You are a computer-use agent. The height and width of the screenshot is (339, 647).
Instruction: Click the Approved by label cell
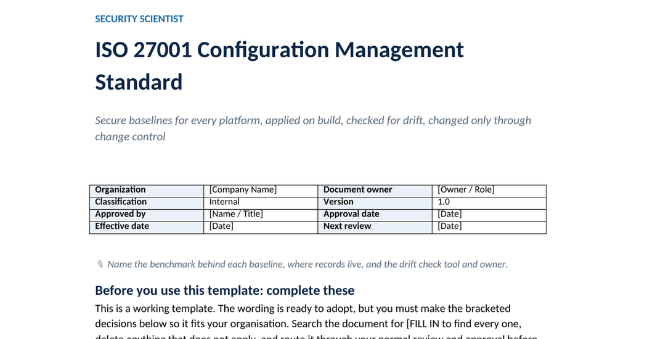[x=147, y=215]
